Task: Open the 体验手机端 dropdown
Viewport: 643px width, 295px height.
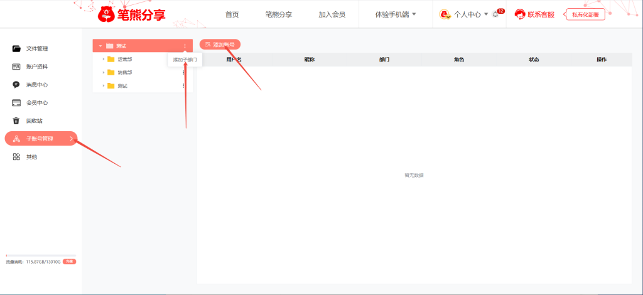Action: (396, 14)
